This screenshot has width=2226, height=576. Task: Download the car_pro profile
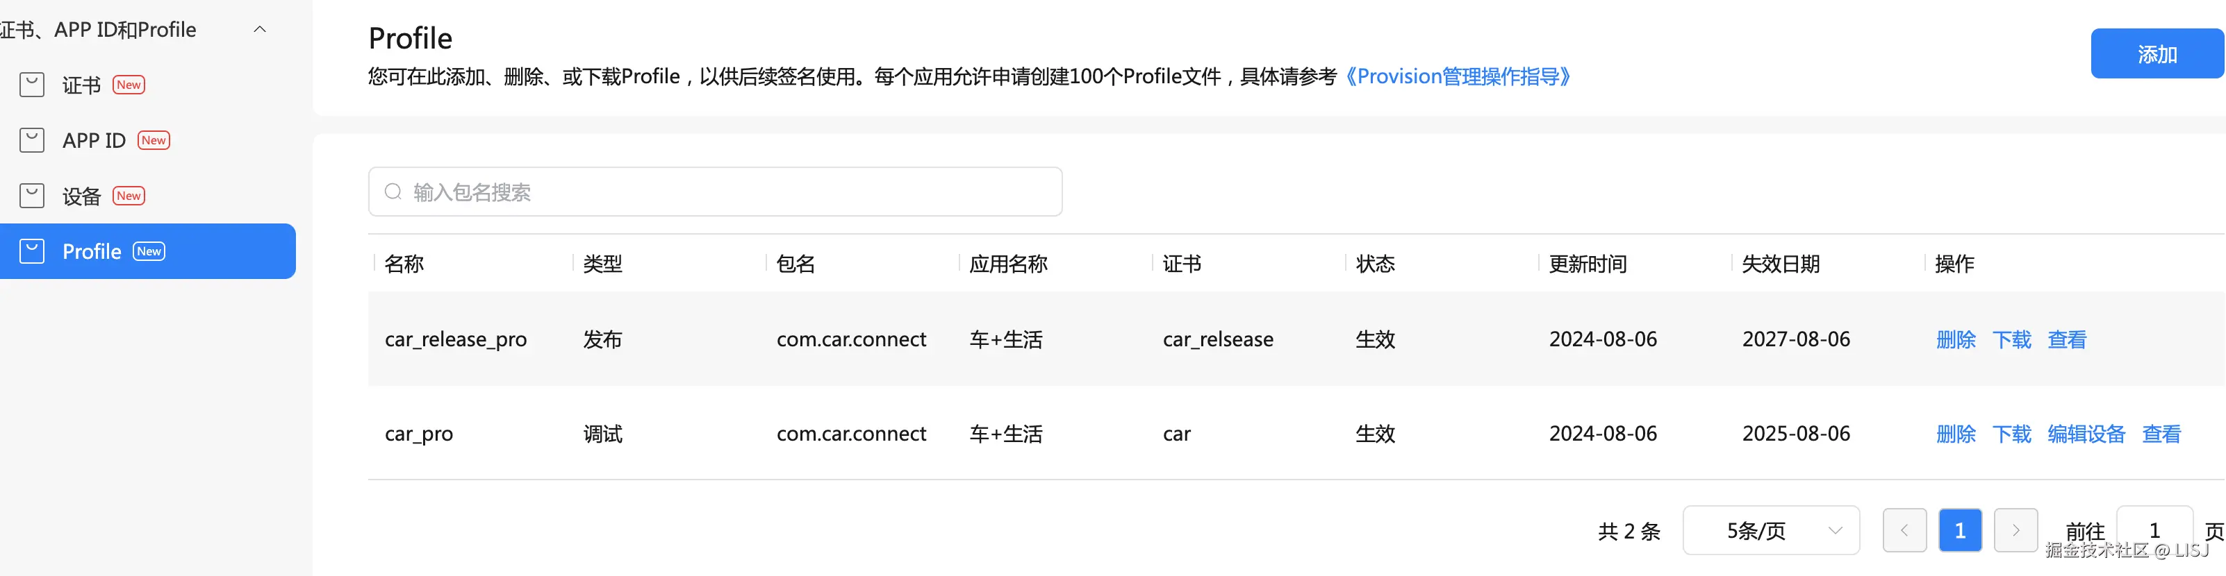(2011, 434)
